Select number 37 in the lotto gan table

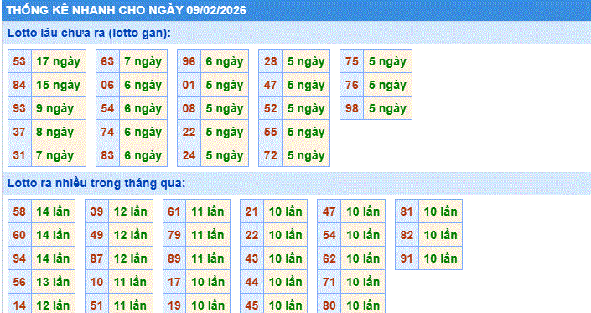(19, 132)
